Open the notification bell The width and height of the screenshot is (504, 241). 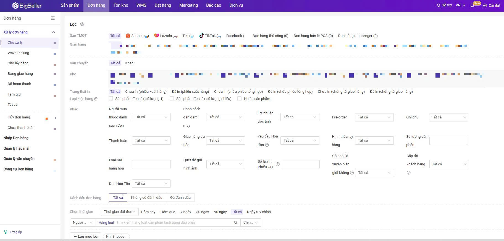[x=472, y=6]
